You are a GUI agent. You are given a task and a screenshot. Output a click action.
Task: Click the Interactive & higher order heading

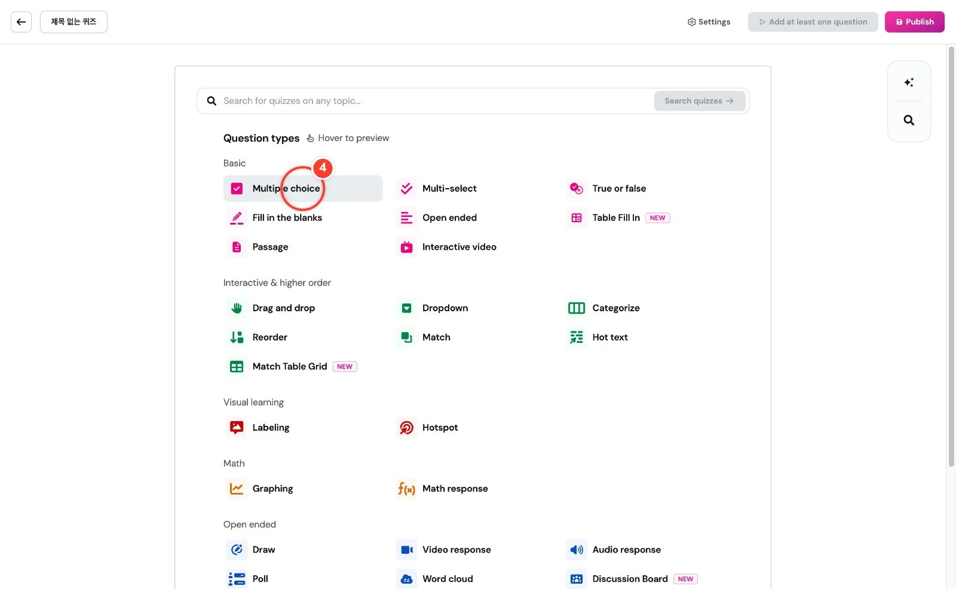(x=277, y=283)
